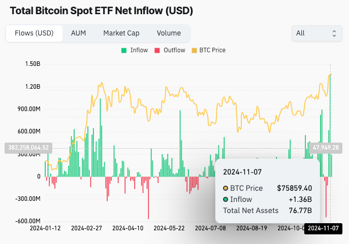Click the green Inflow dot in tooltip
The image size is (349, 244).
coord(226,199)
